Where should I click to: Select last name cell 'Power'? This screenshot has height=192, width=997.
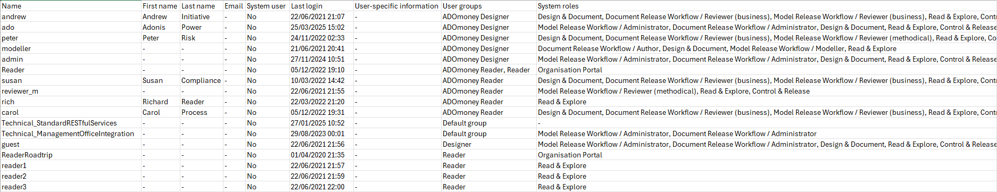(202, 27)
